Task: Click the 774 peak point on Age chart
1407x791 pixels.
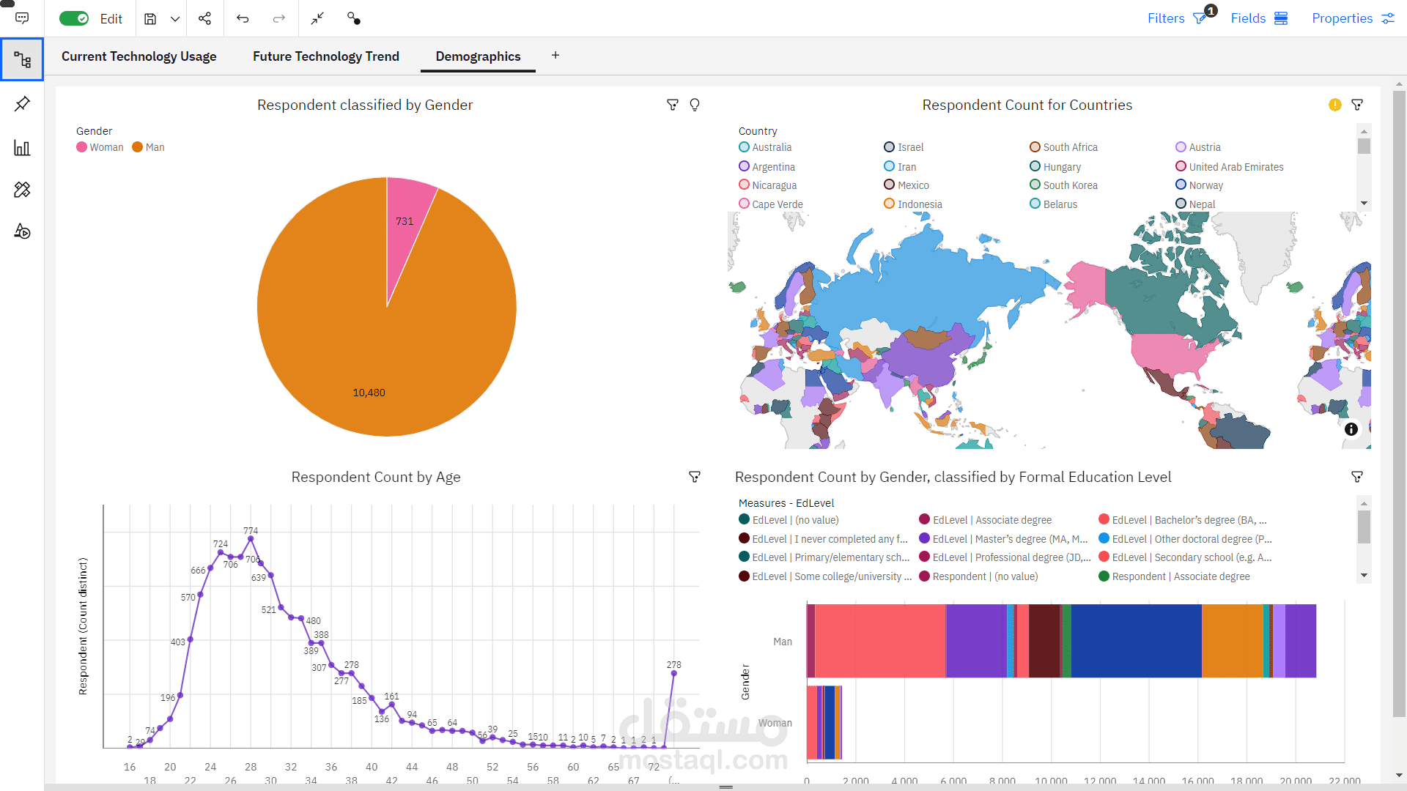Action: 251,538
